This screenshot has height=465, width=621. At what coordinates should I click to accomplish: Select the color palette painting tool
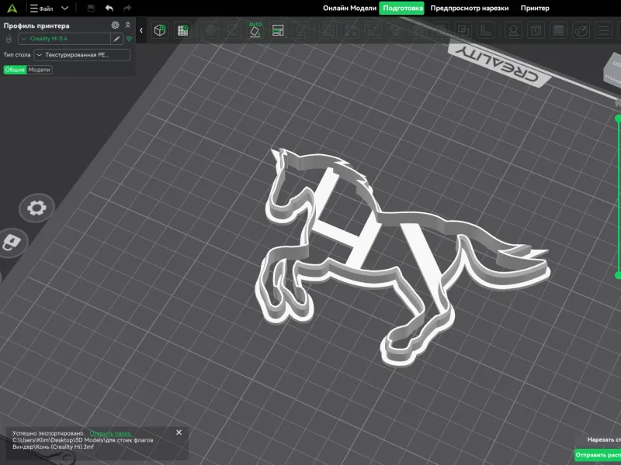pos(581,30)
